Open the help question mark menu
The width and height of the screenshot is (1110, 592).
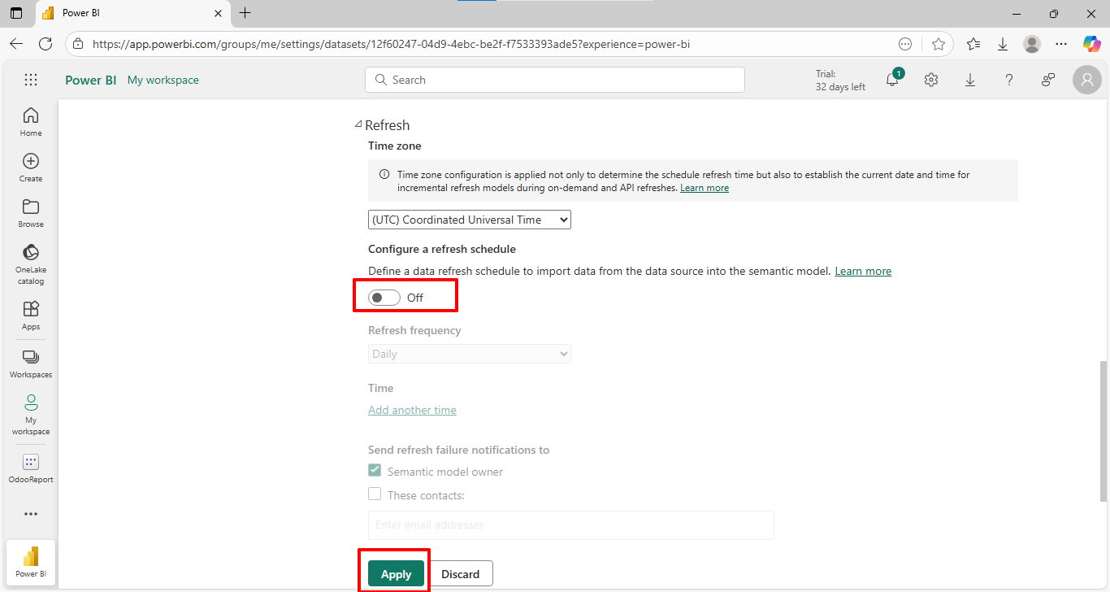click(1009, 80)
